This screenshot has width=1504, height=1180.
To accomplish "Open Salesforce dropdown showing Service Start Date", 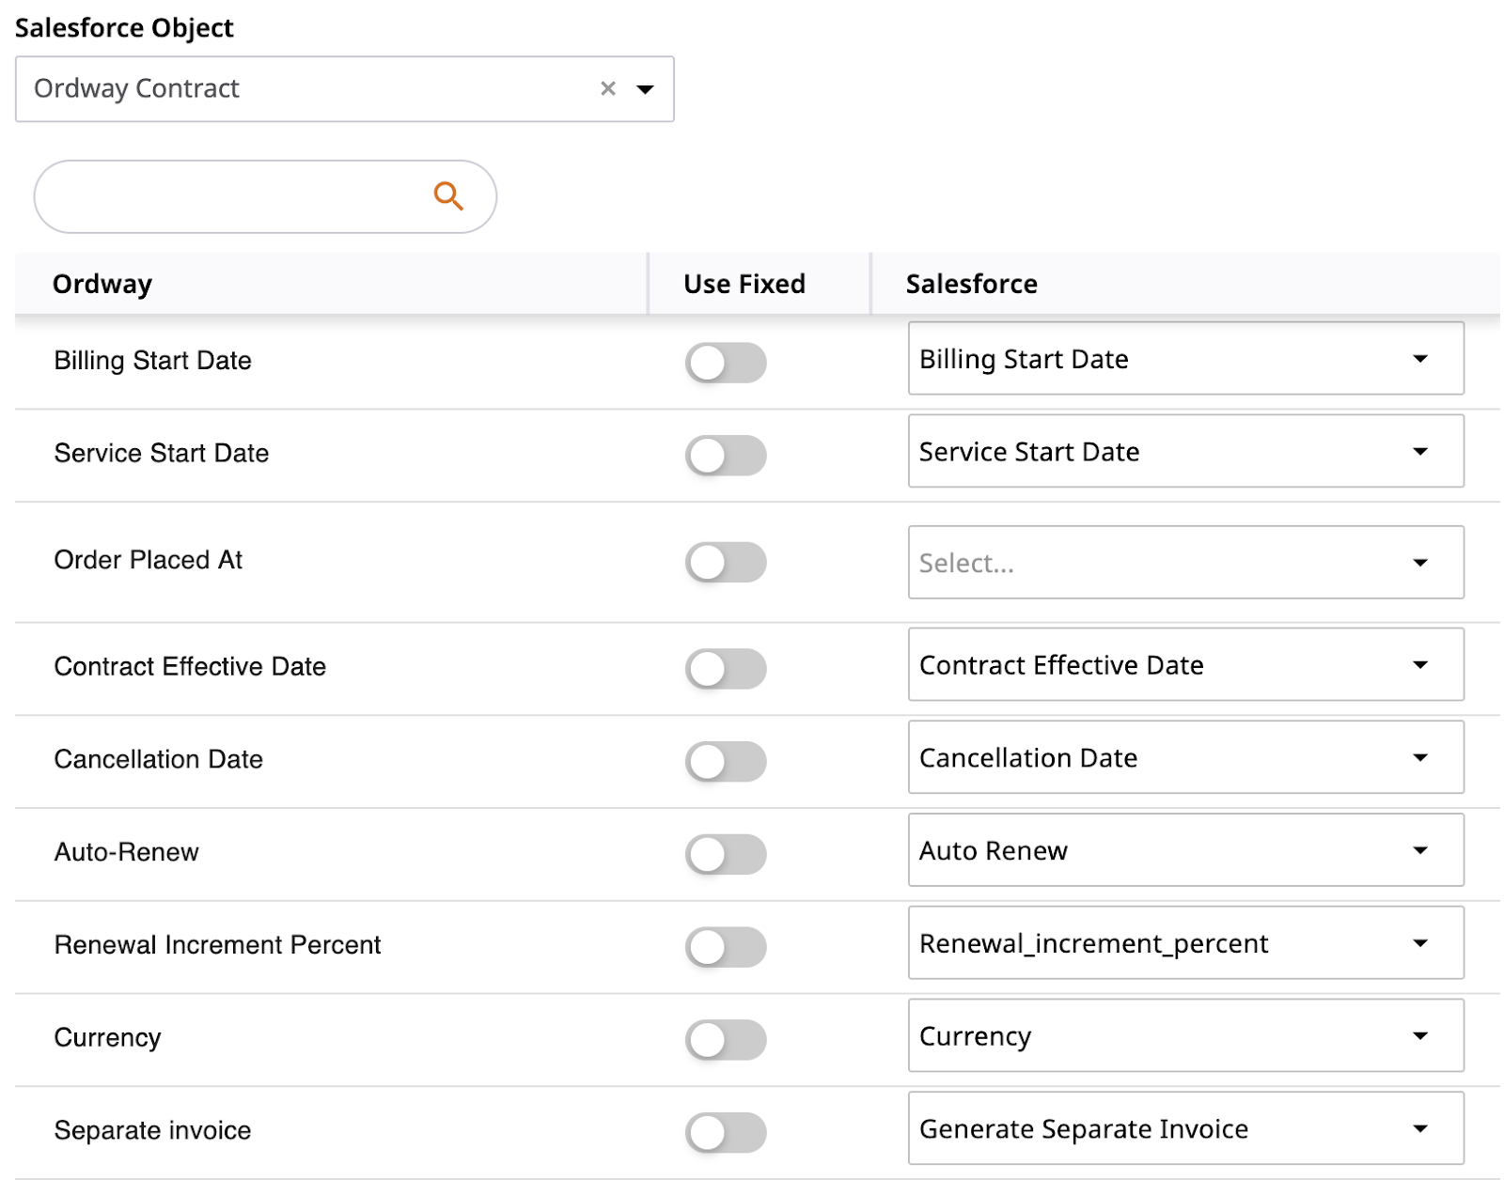I will (x=1185, y=451).
